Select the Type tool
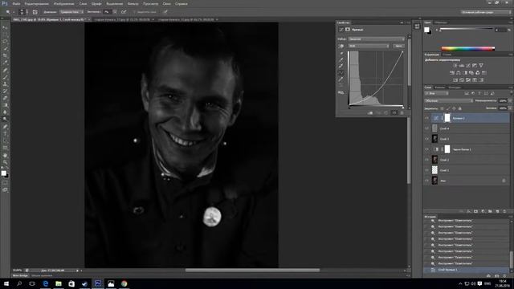 click(5, 134)
